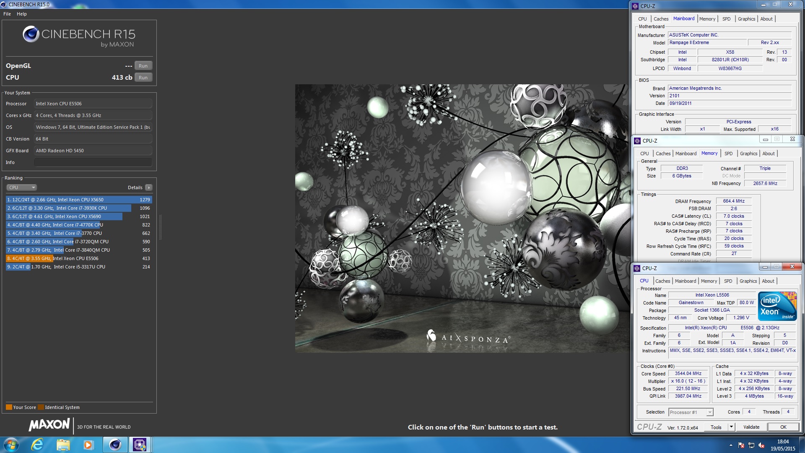Click the muted volume tray icon
Viewport: 805px width, 453px height.
(x=761, y=445)
